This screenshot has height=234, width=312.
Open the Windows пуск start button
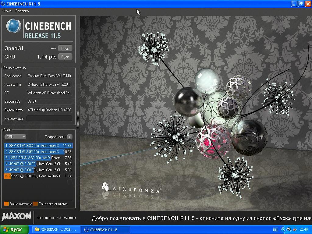click(x=14, y=230)
